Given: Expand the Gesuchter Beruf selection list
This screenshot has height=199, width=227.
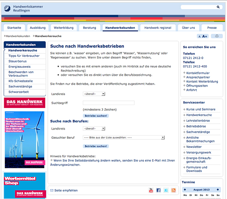Looking at the screenshot, I should [124, 138].
